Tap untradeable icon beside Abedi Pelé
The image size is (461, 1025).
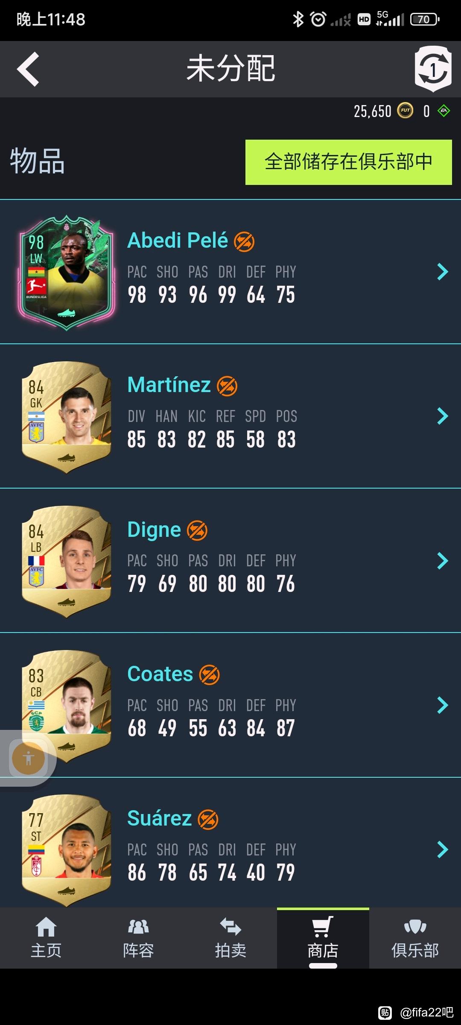[244, 241]
